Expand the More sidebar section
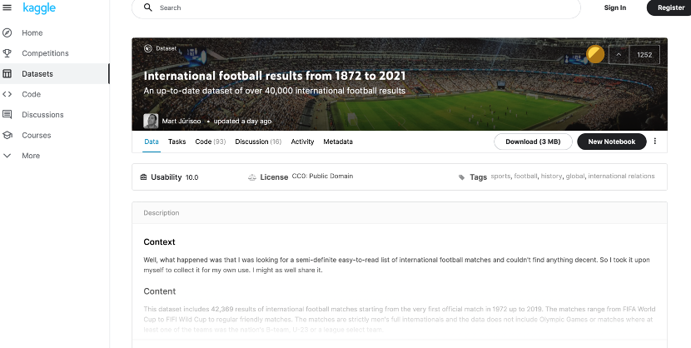The width and height of the screenshot is (691, 348). [x=7, y=156]
